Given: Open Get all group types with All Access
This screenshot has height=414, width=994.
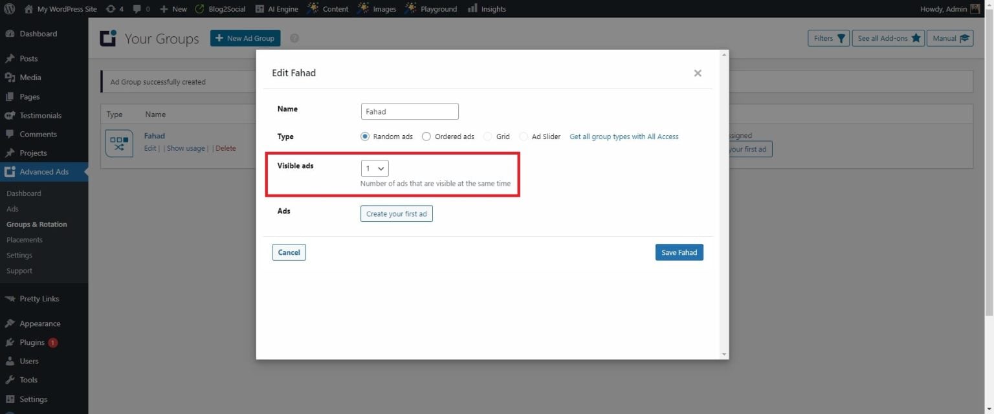Looking at the screenshot, I should tap(623, 136).
